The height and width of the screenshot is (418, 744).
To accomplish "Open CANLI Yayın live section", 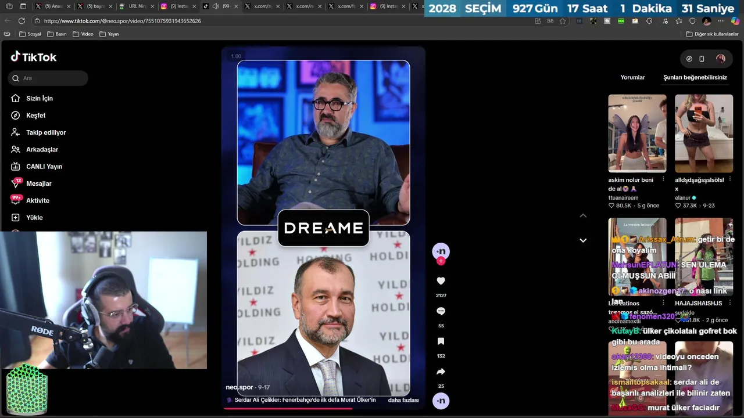I will pos(44,167).
